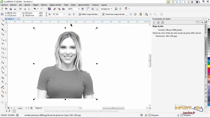Go to the previous page arrow

coord(14,108)
